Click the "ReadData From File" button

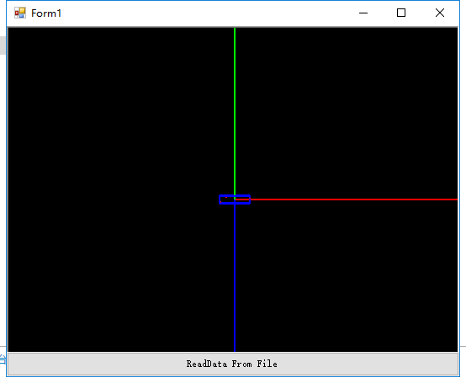click(232, 364)
